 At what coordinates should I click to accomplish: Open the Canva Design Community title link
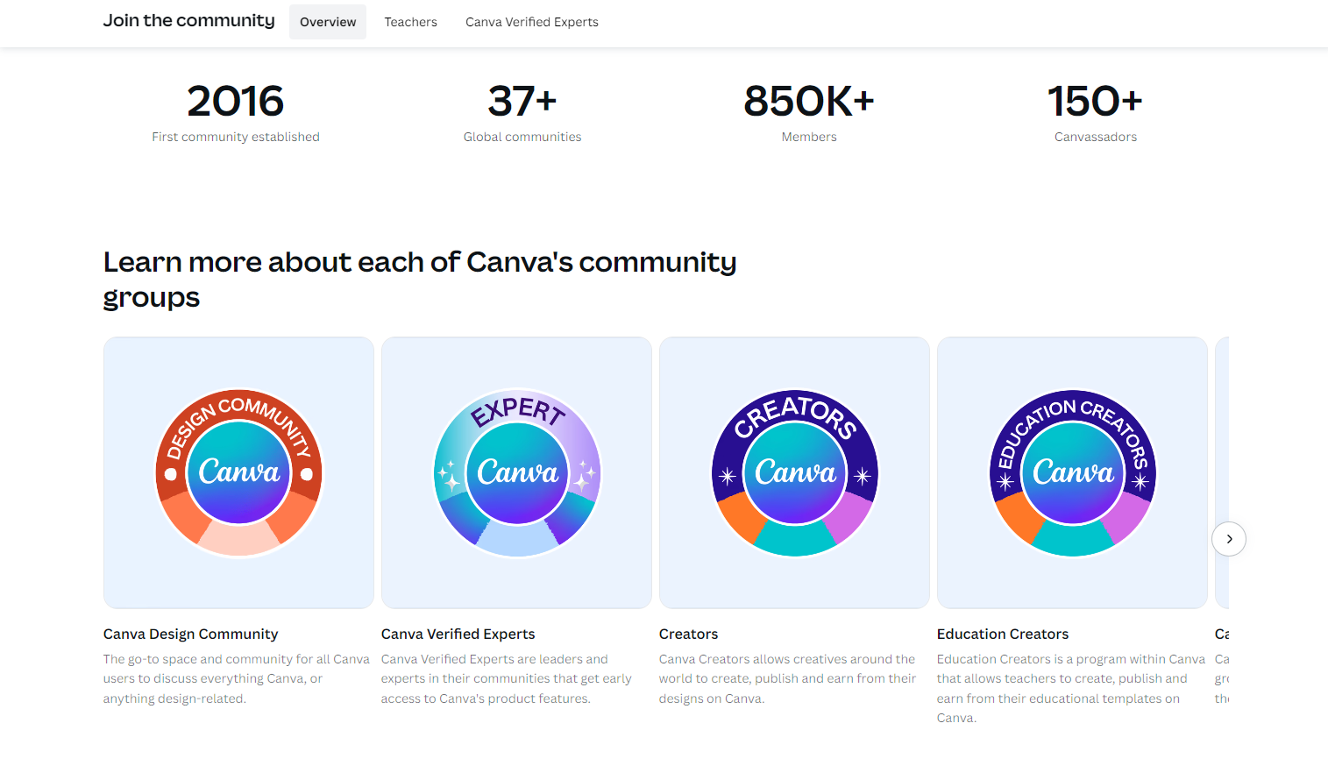point(190,634)
